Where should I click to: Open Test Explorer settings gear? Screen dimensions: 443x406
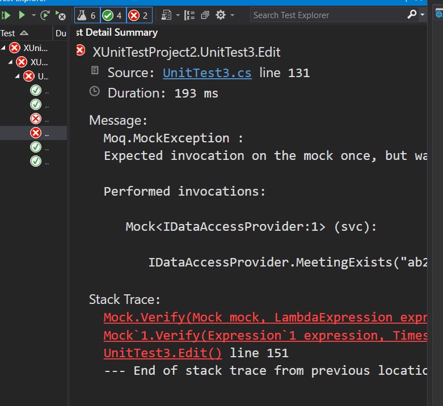click(x=221, y=15)
